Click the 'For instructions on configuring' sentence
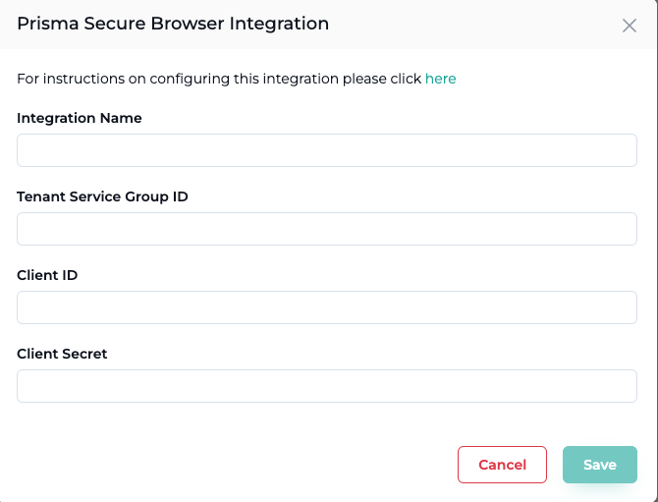 218,79
